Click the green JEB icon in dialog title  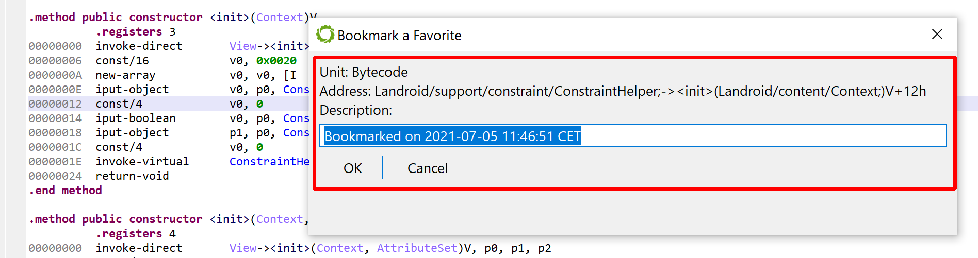point(325,35)
